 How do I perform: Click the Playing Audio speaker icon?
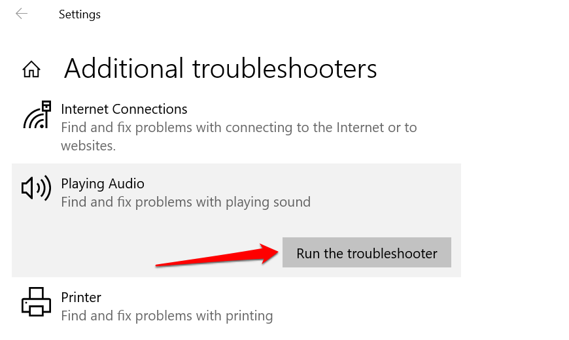pos(36,189)
